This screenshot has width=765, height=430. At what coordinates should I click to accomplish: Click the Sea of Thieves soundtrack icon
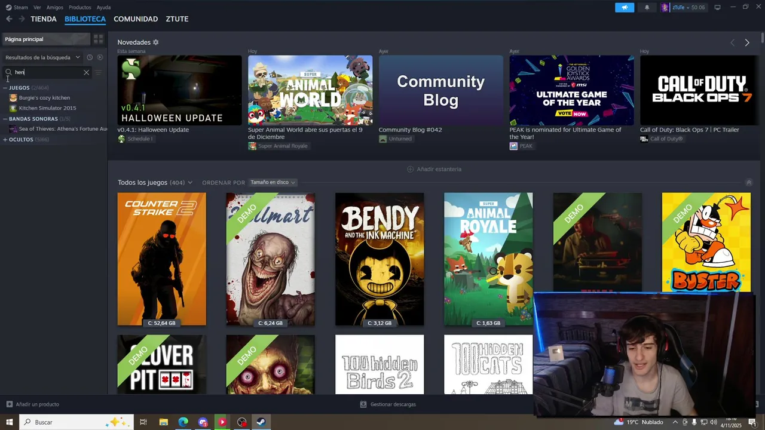(13, 129)
